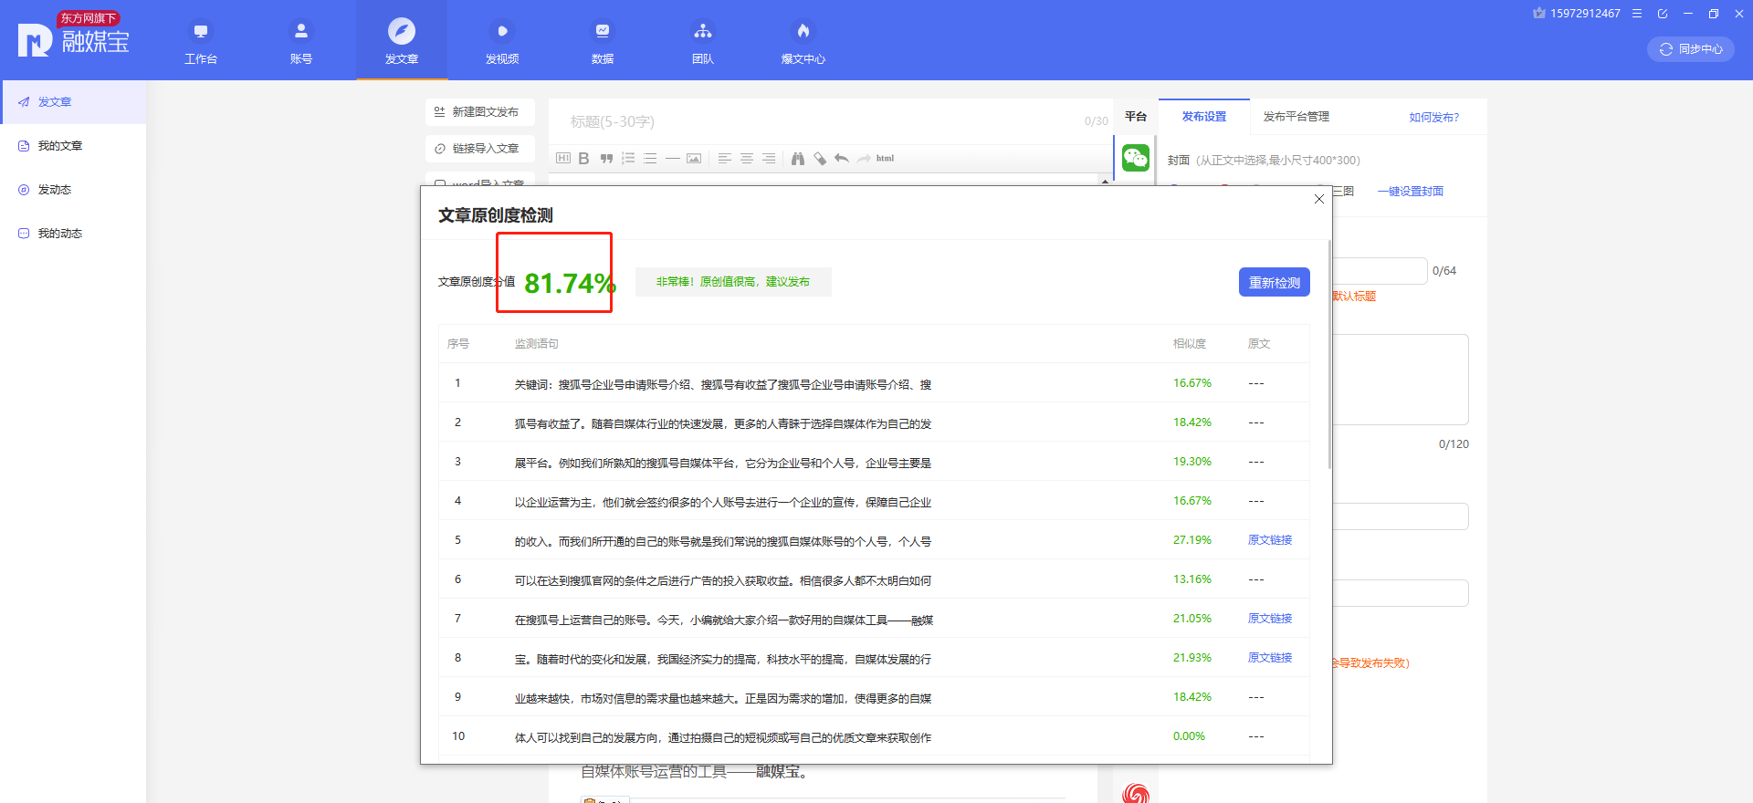1753x803 pixels.
Task: Toggle bold formatting in editor toolbar
Action: pos(584,159)
